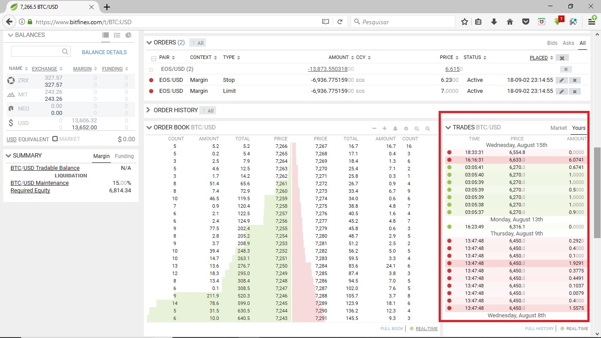
Task: Cancel the EOS/USD Stop order
Action: point(575,80)
